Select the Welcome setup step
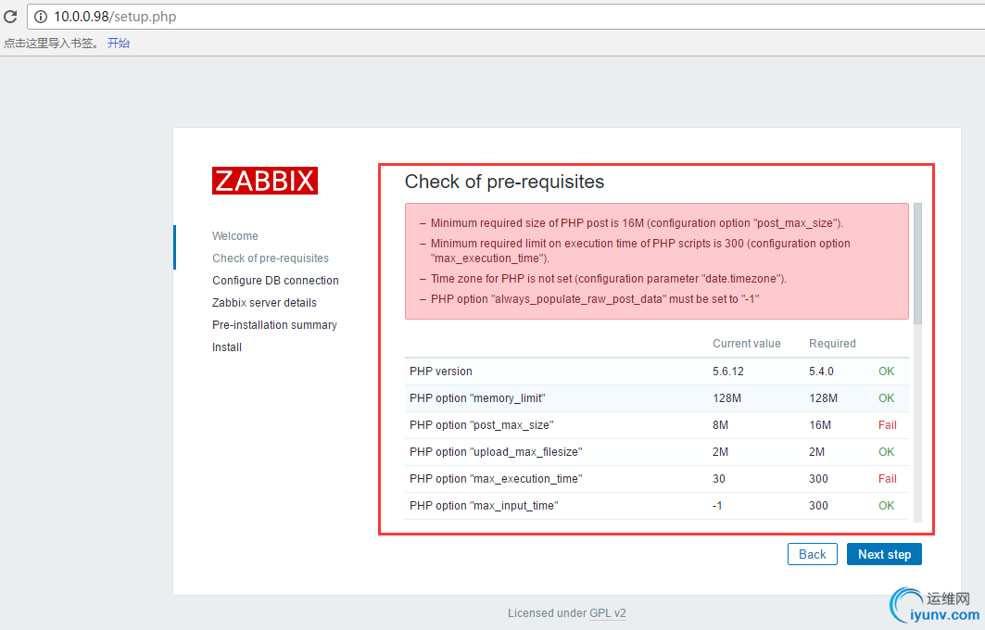The height and width of the screenshot is (630, 985). pyautogui.click(x=235, y=236)
